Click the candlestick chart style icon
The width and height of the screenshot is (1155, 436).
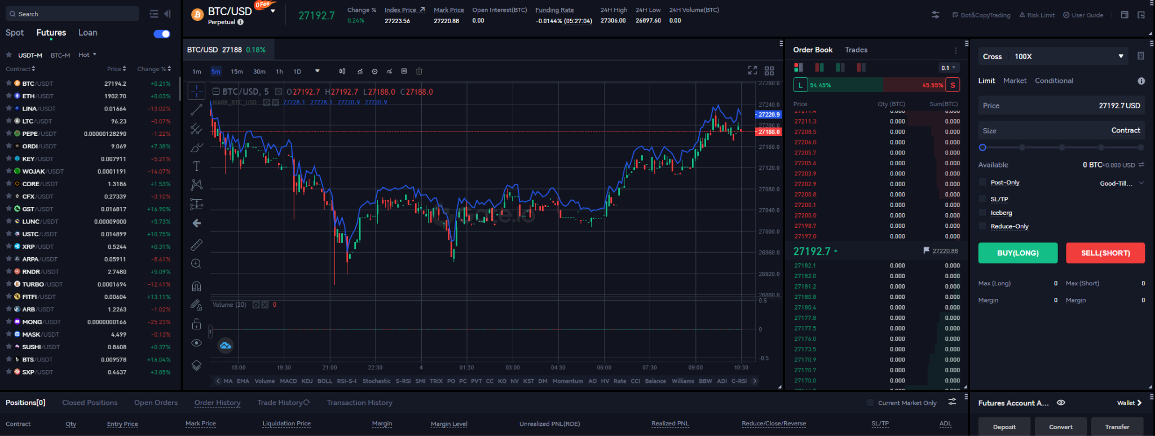click(342, 72)
